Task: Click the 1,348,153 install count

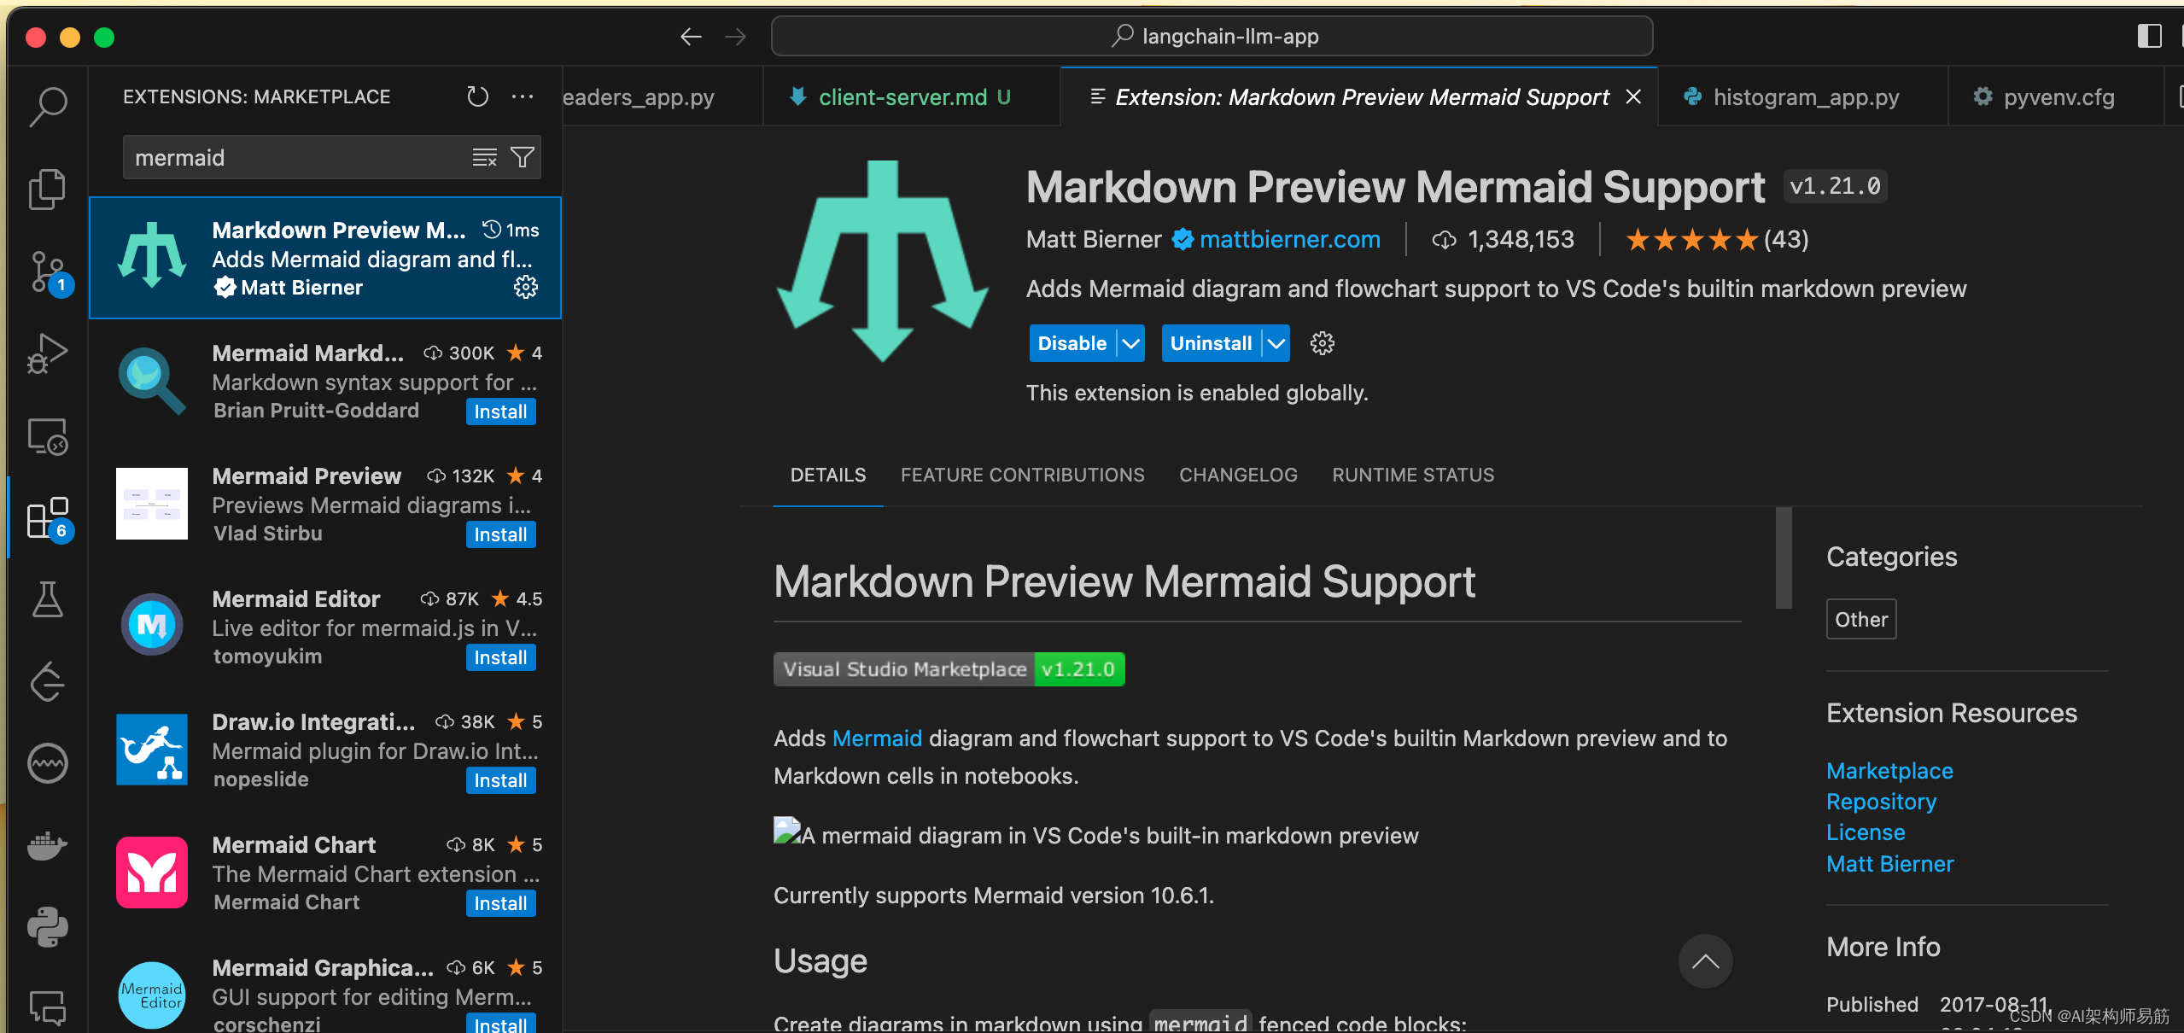Action: [x=1503, y=239]
